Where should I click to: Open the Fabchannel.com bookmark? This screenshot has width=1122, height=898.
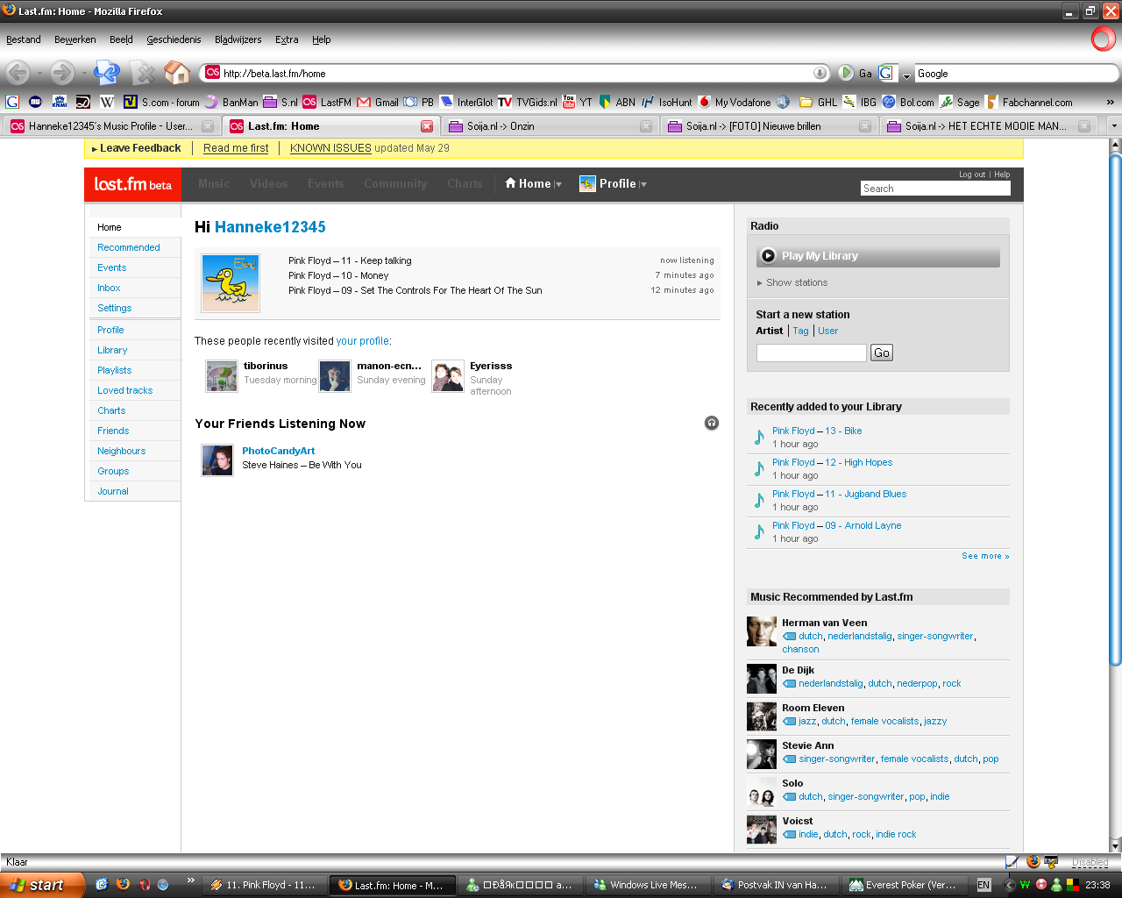click(1029, 102)
